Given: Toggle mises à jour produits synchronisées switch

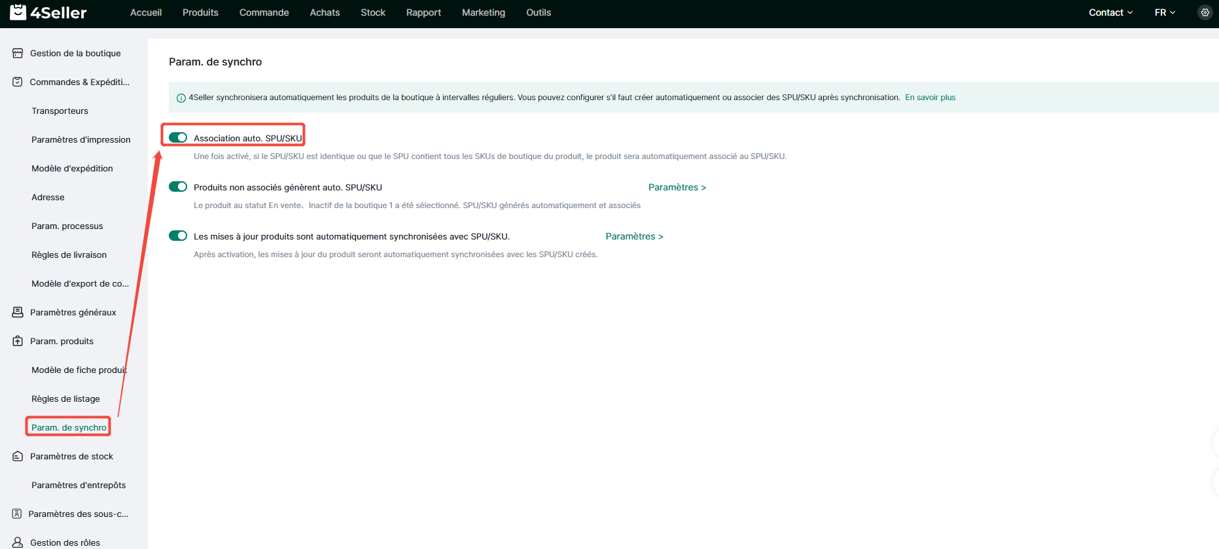Looking at the screenshot, I should click(178, 236).
